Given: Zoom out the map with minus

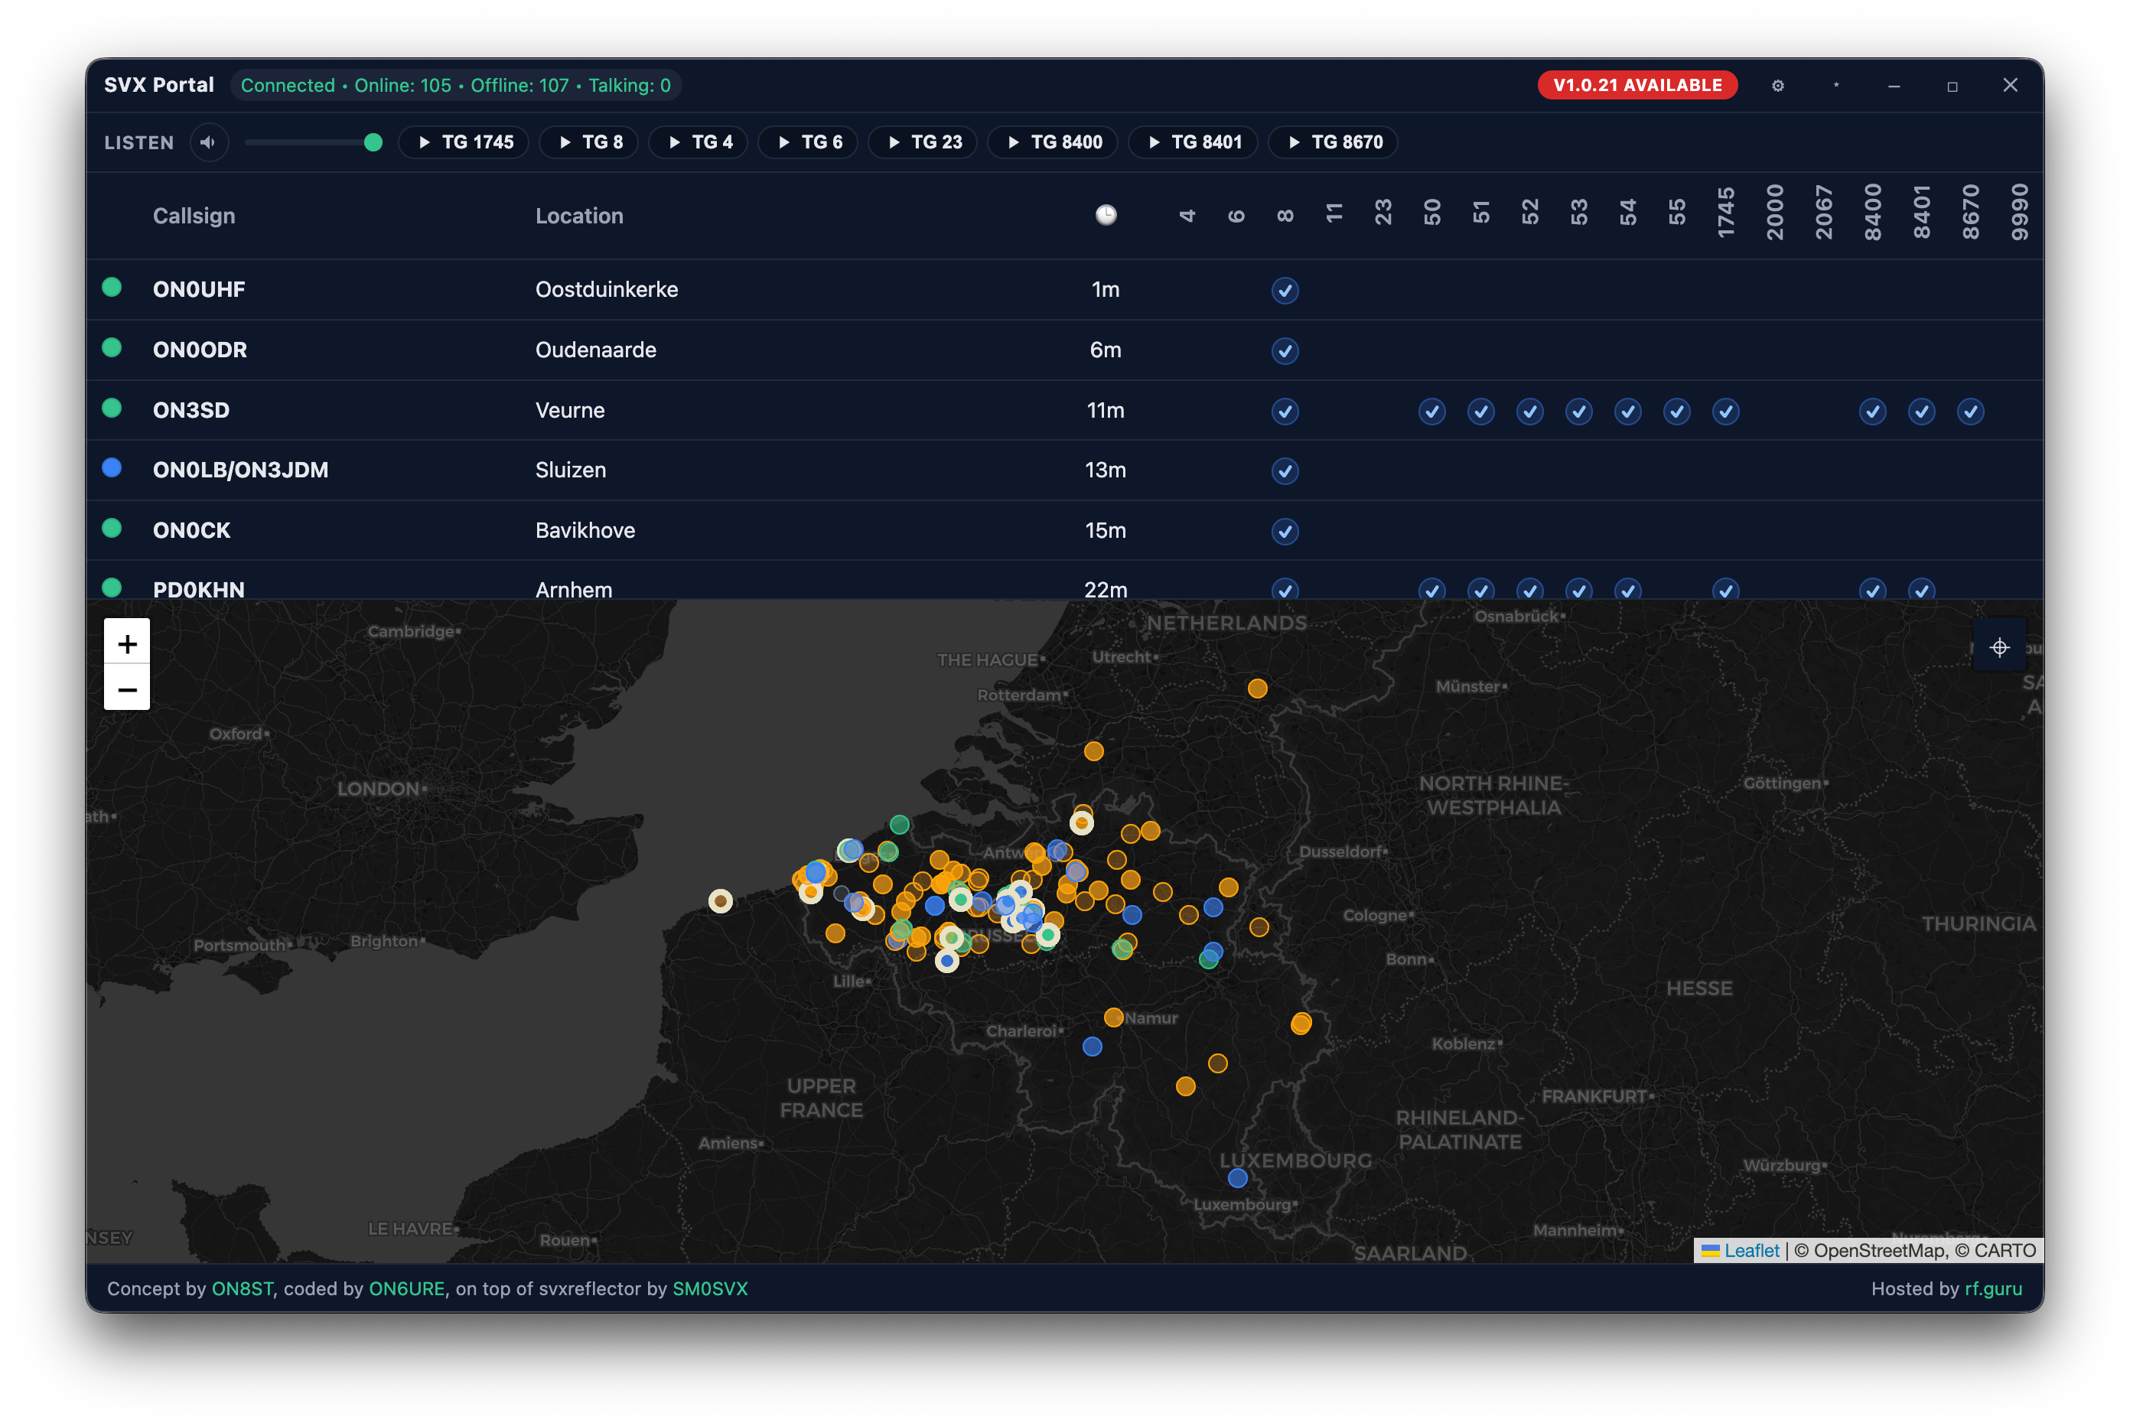Looking at the screenshot, I should (127, 689).
